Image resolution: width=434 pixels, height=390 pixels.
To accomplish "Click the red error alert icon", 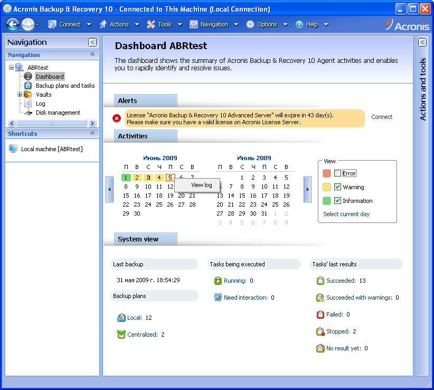I will 117,118.
